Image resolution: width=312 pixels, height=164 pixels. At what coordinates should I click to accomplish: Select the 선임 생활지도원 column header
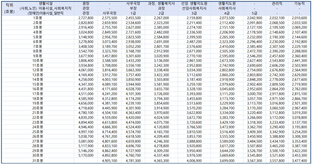(193, 3)
